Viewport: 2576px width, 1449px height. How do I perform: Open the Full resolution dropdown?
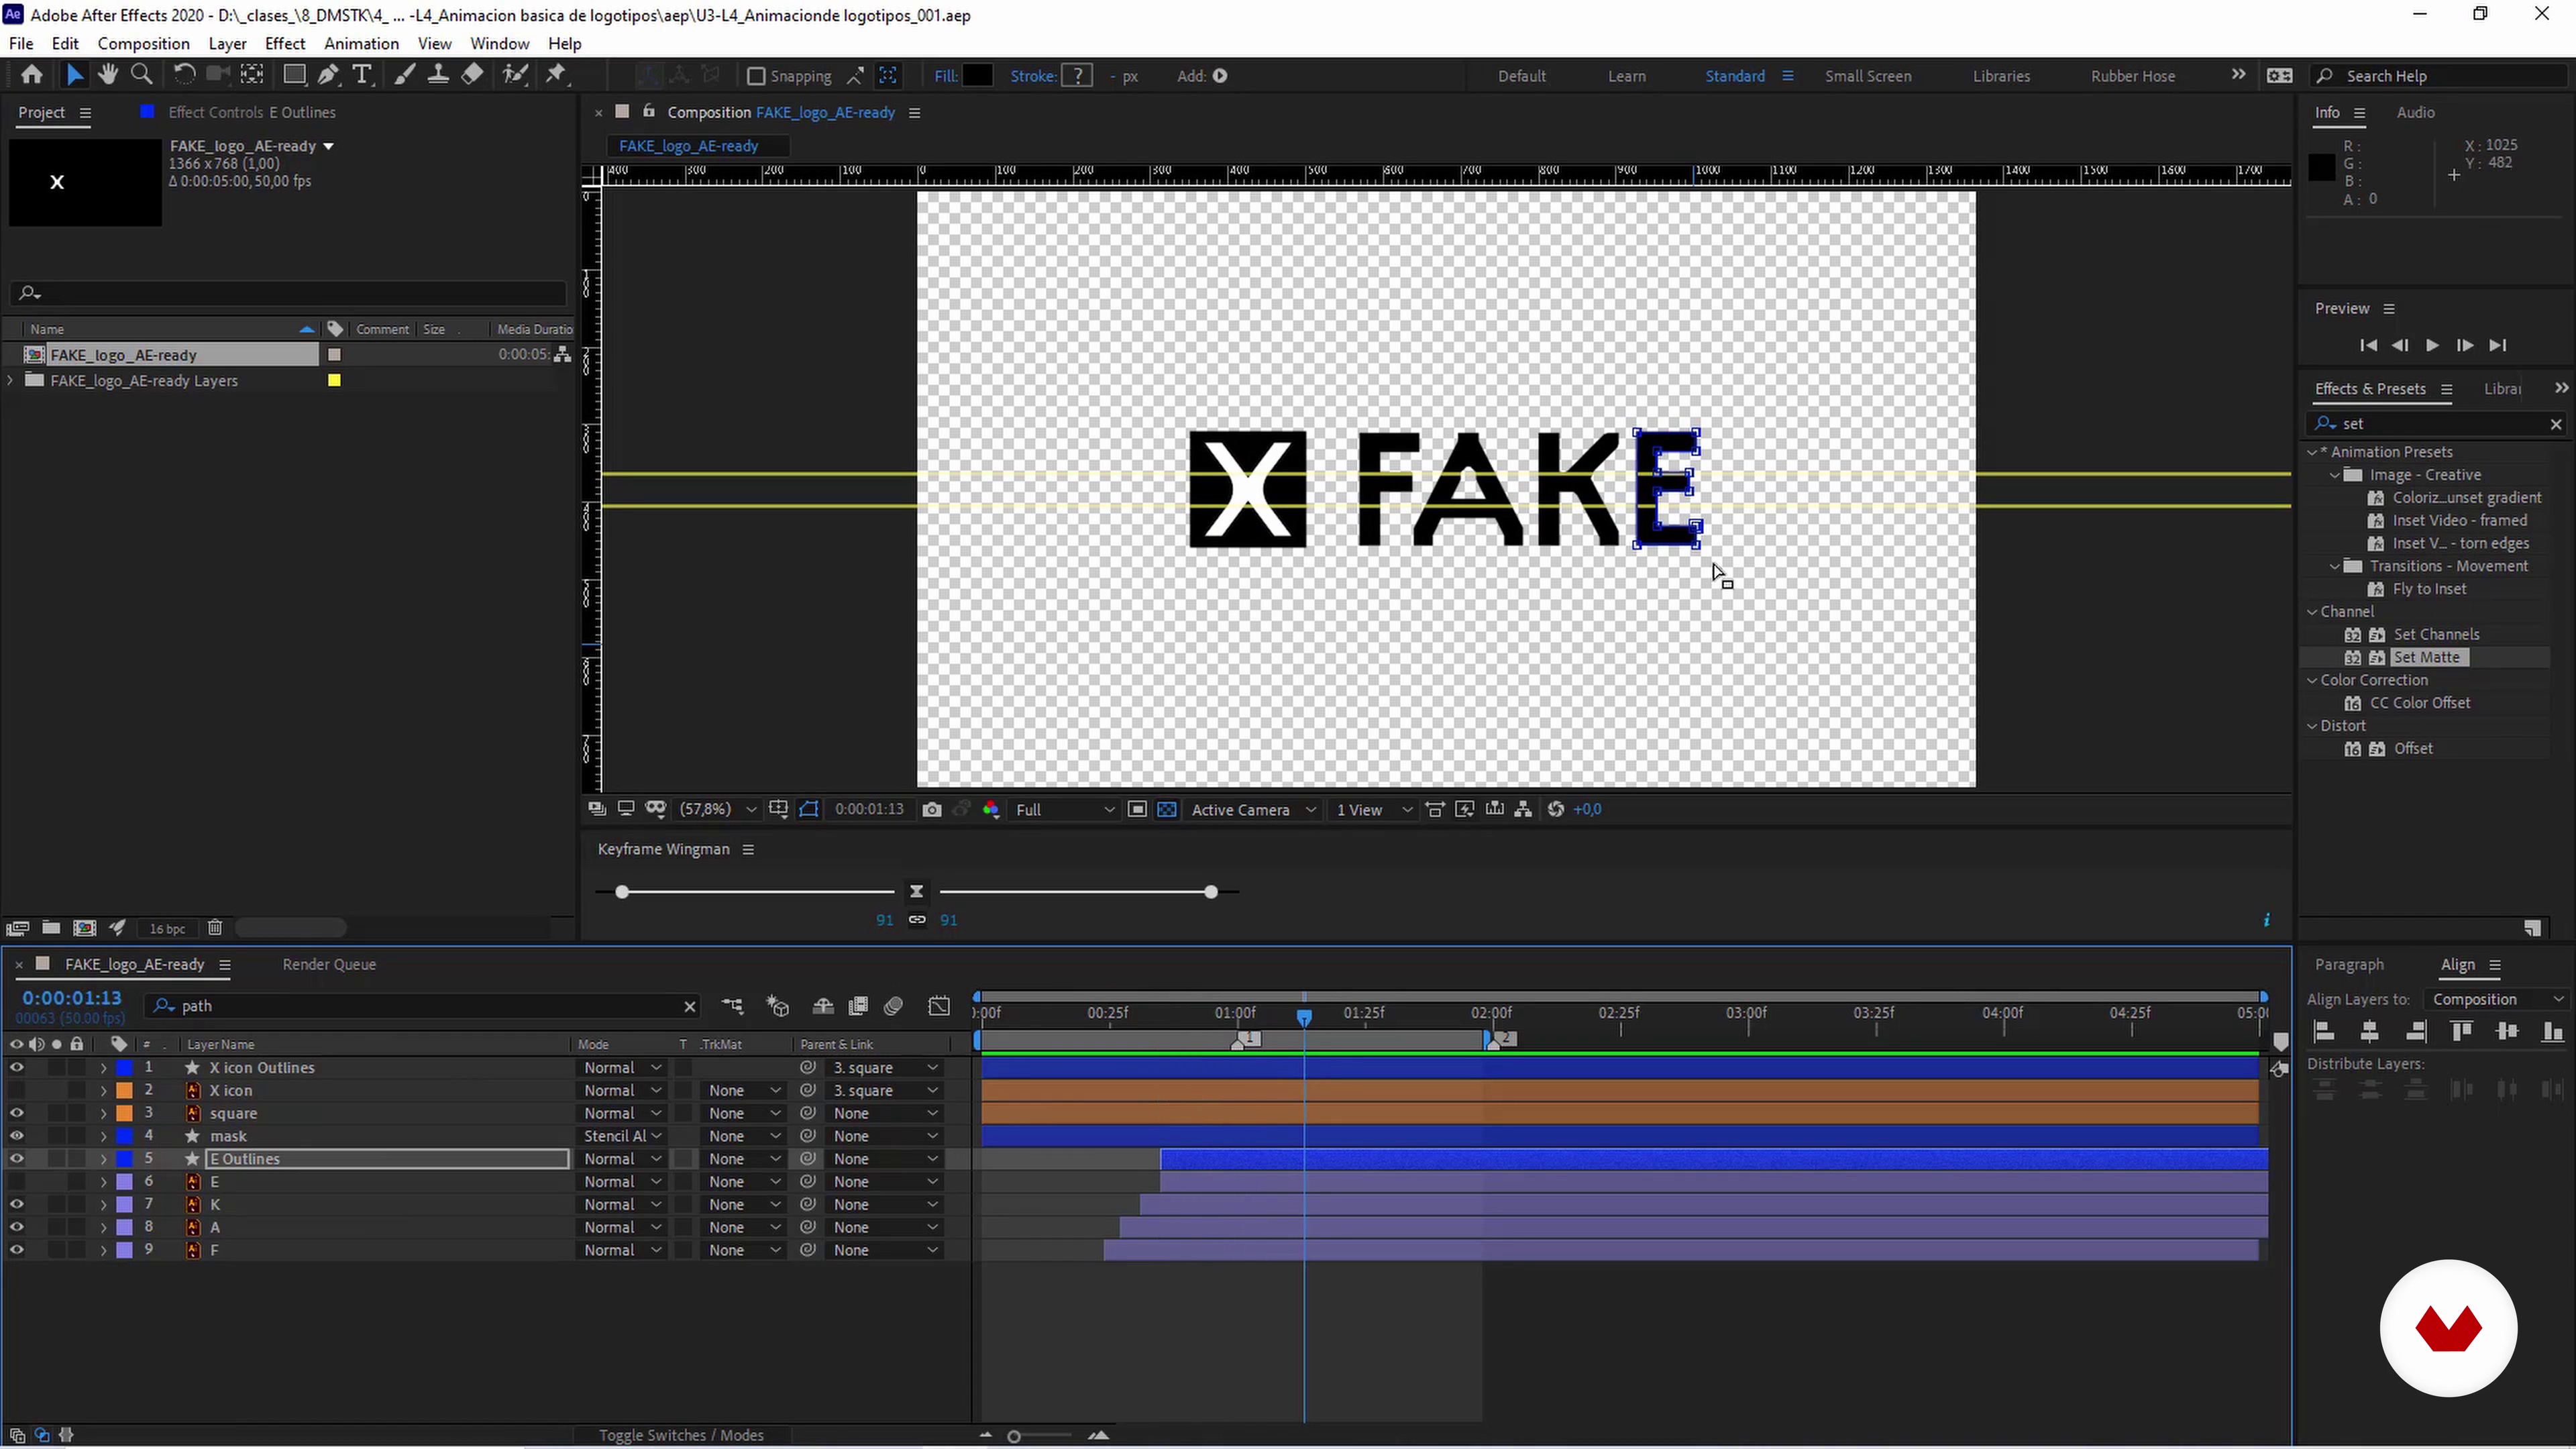pyautogui.click(x=1064, y=809)
